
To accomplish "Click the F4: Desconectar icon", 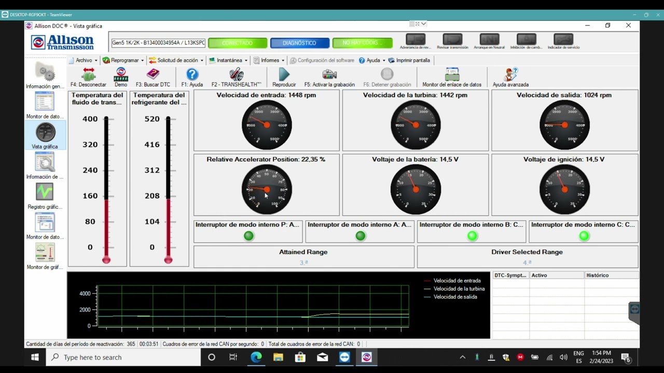I will pyautogui.click(x=89, y=75).
